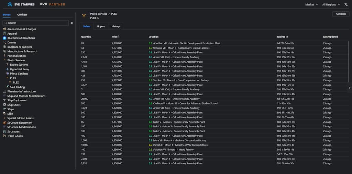Click the Ship Equipment icon
The width and height of the screenshot is (352, 174).
point(4,100)
